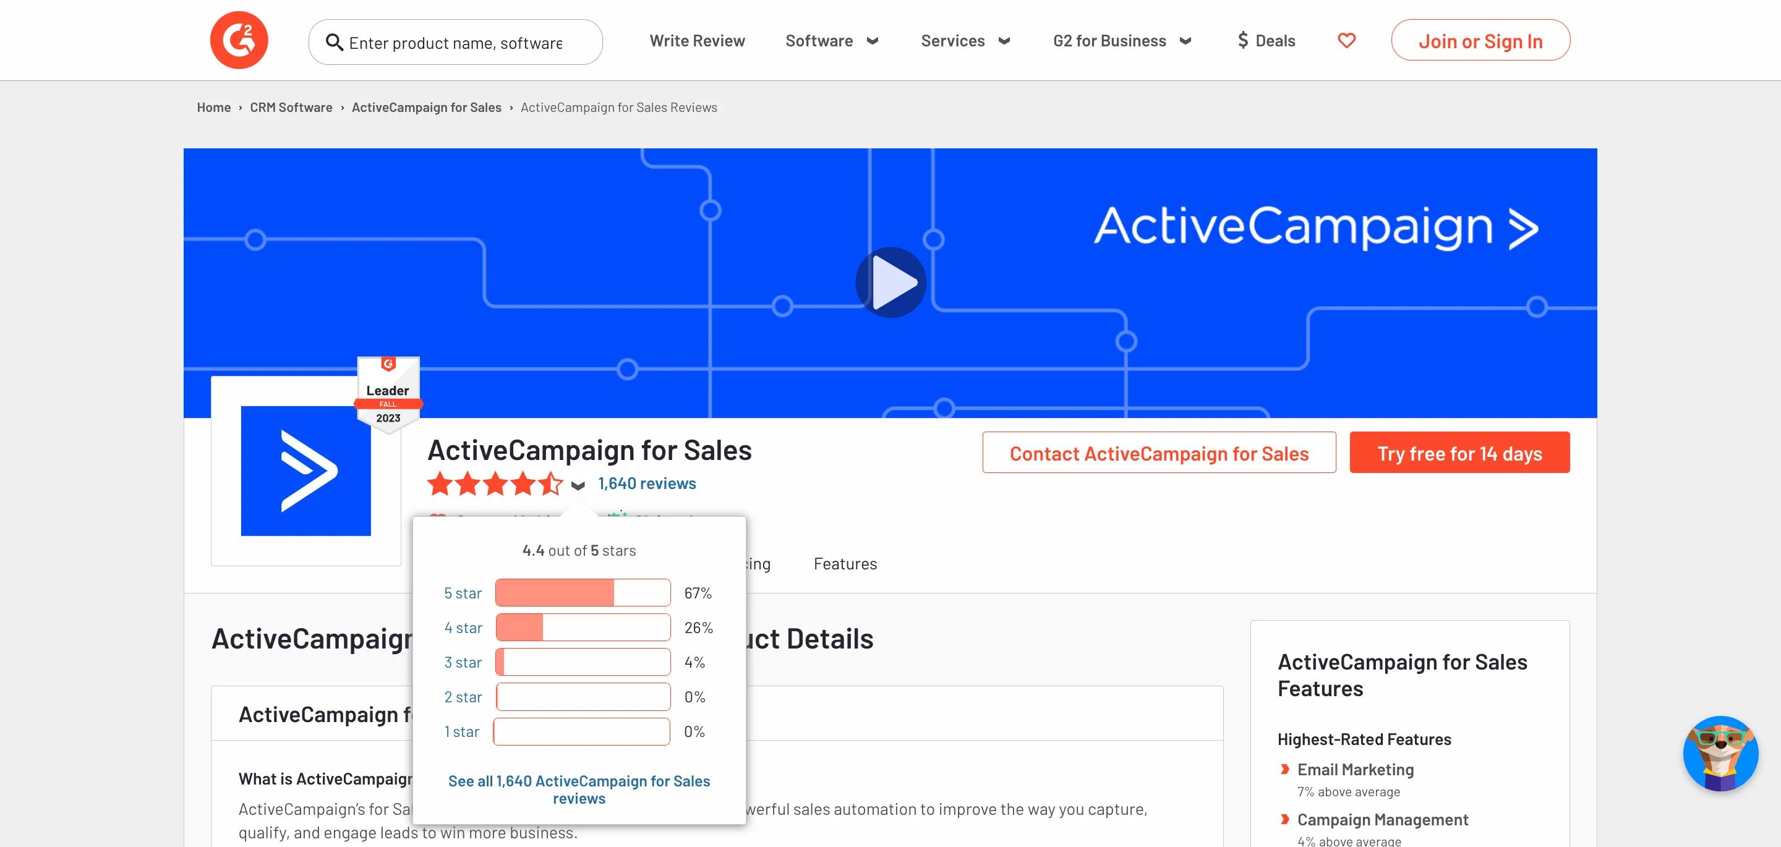Click the star rating dropdown arrow

[x=578, y=485]
